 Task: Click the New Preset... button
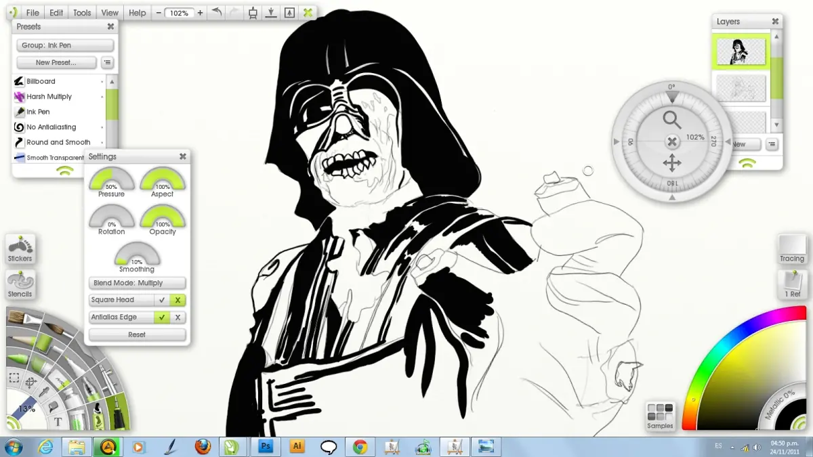point(56,62)
